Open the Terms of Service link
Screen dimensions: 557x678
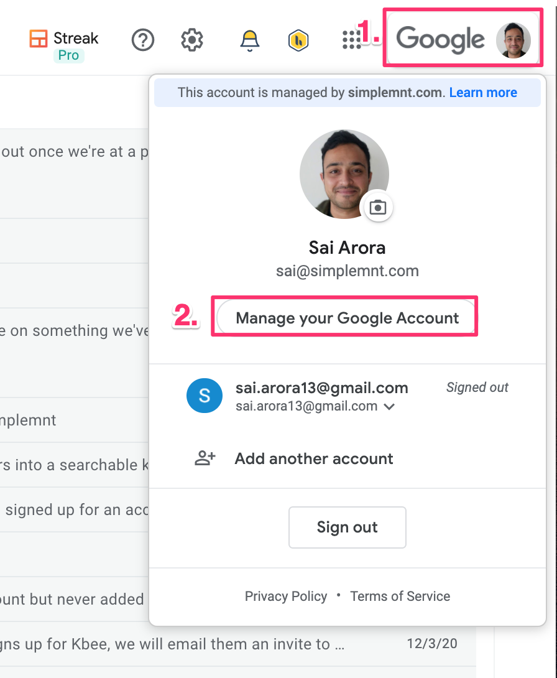click(400, 597)
